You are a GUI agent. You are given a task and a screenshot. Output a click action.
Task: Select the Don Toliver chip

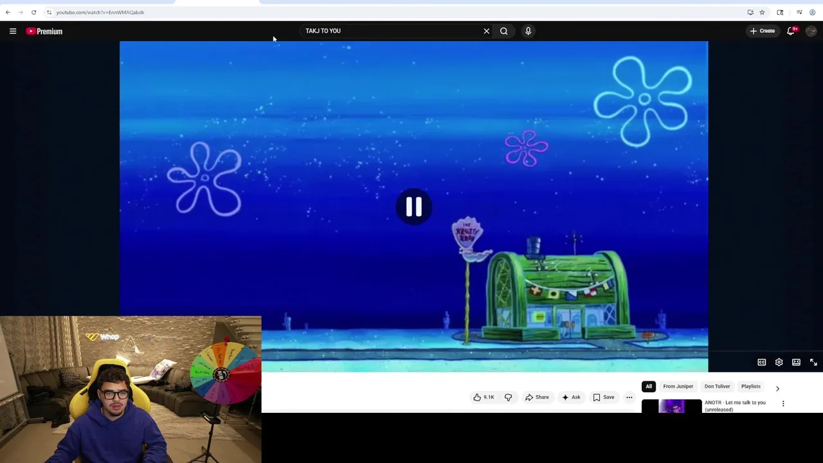717,386
